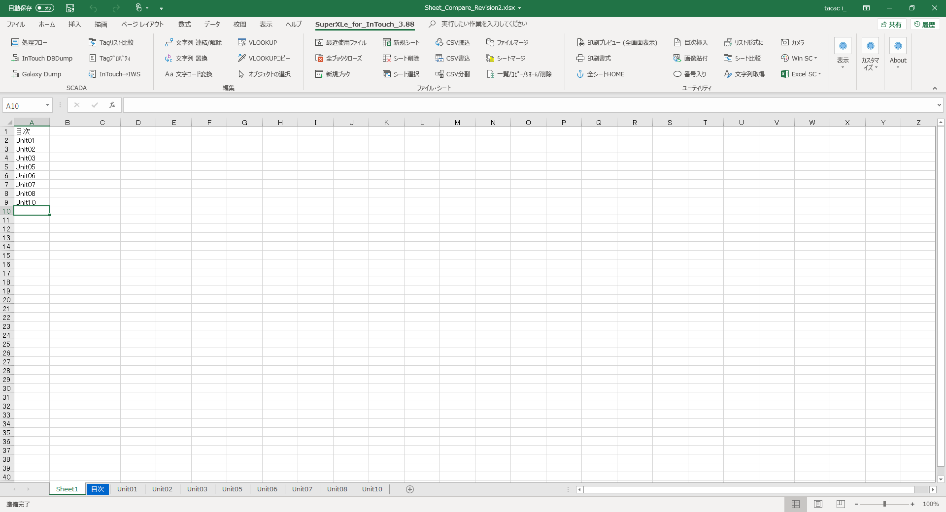The width and height of the screenshot is (946, 512).
Task: Insert table of contents with 目次挿入
Action: [690, 42]
